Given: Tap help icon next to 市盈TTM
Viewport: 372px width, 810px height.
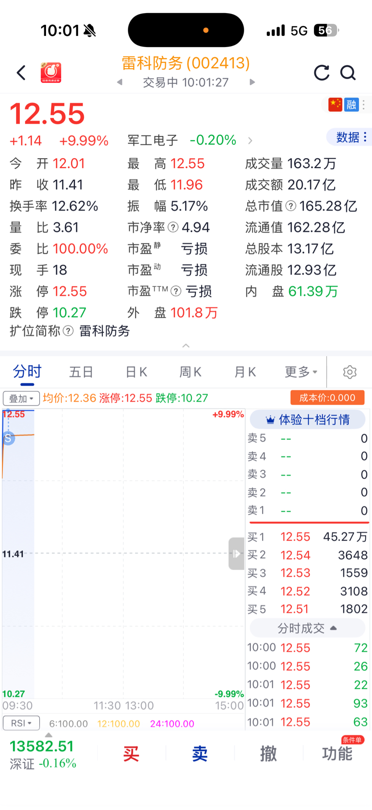Looking at the screenshot, I should coord(176,292).
